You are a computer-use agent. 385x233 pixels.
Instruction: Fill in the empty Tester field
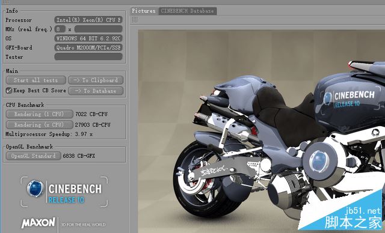point(88,56)
